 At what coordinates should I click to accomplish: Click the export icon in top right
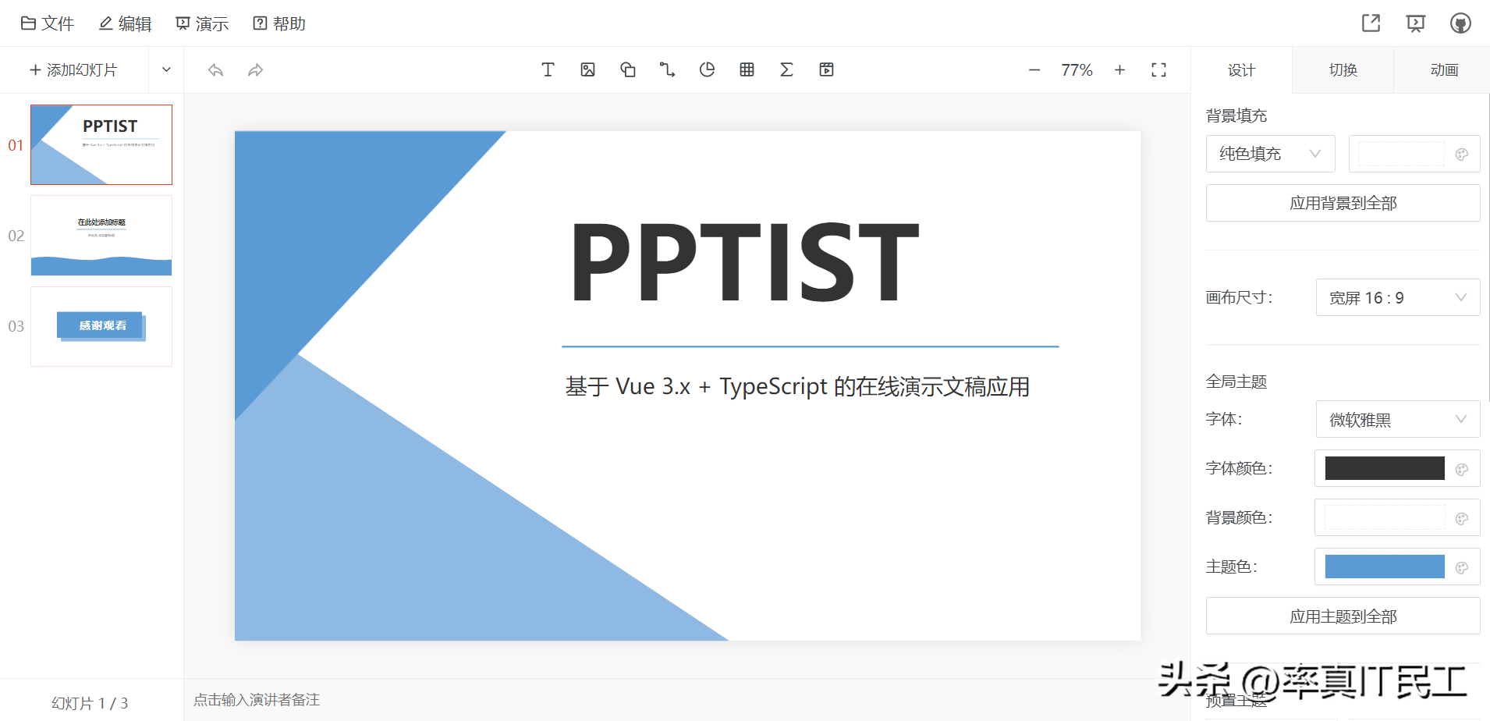(x=1371, y=23)
